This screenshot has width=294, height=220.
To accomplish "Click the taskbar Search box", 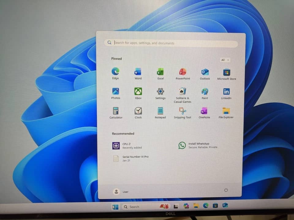I will (140, 207).
